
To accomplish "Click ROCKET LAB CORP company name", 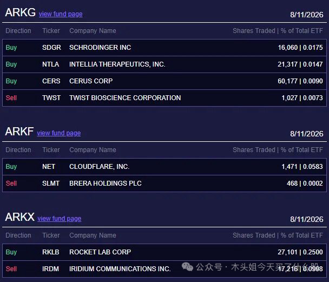I will [x=100, y=252].
